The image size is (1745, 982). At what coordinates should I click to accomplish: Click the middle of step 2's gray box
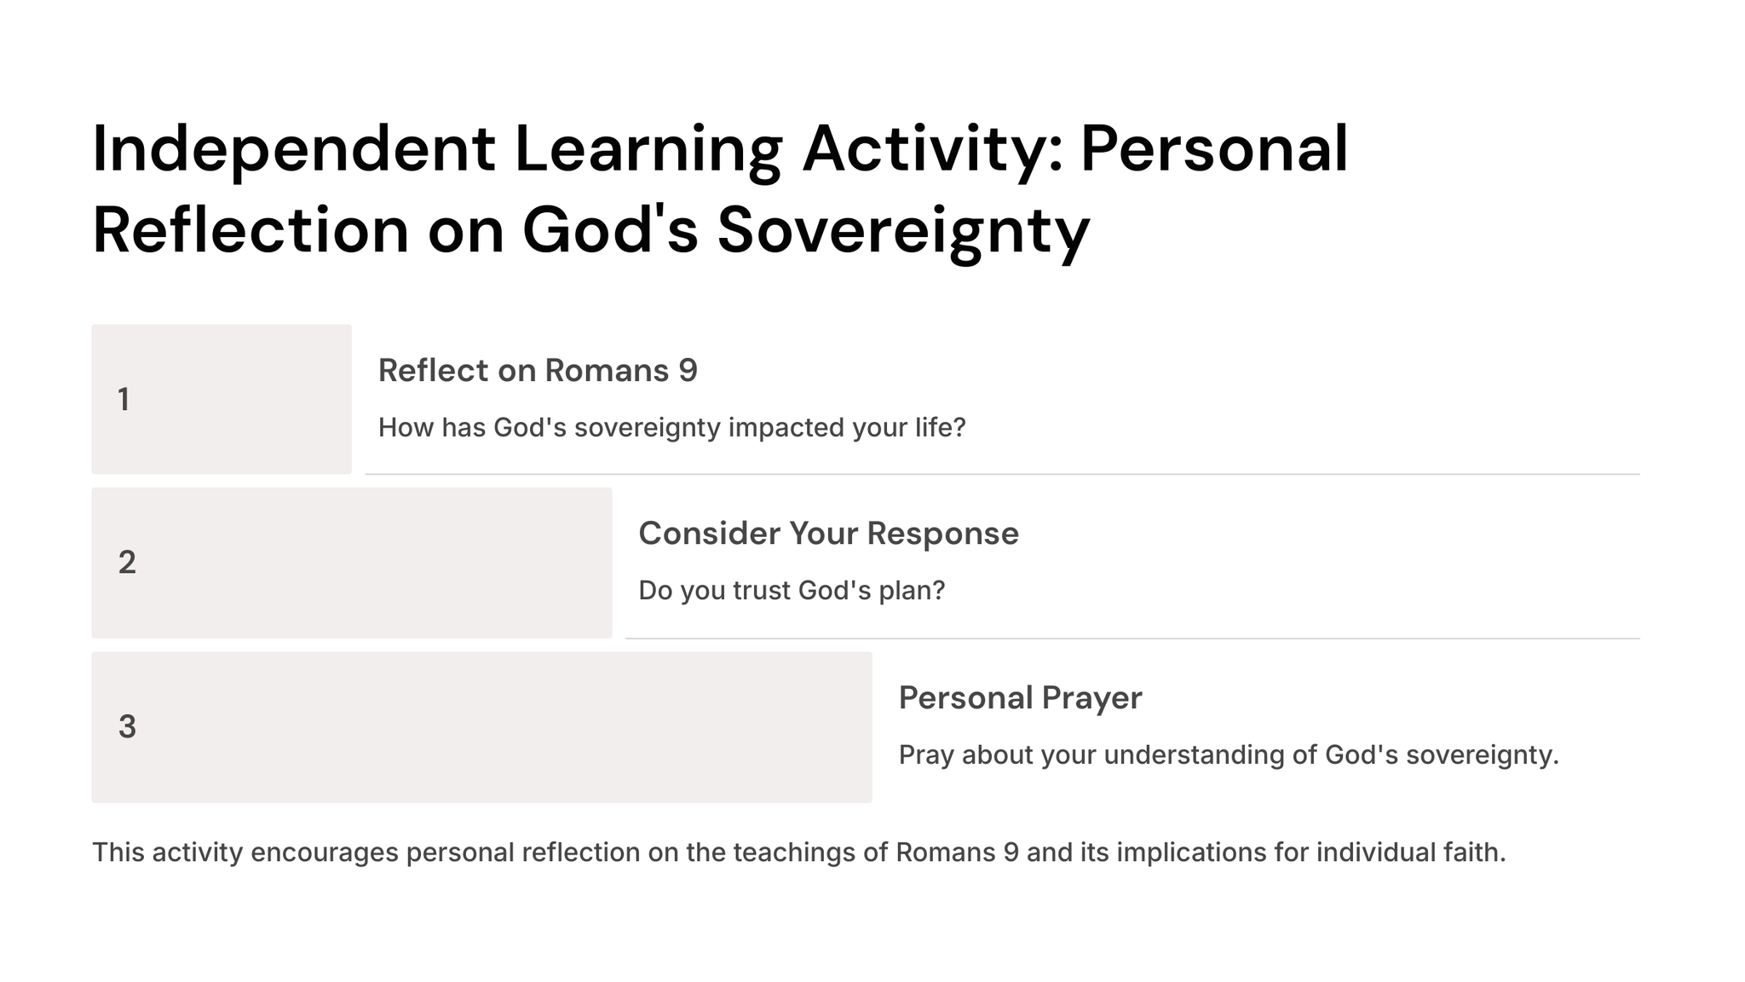352,563
